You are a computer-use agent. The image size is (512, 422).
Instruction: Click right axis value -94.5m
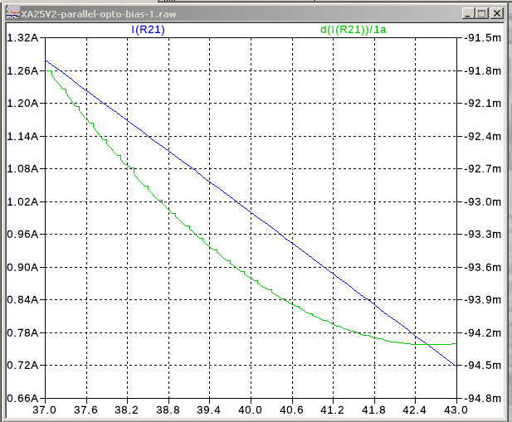(x=483, y=365)
